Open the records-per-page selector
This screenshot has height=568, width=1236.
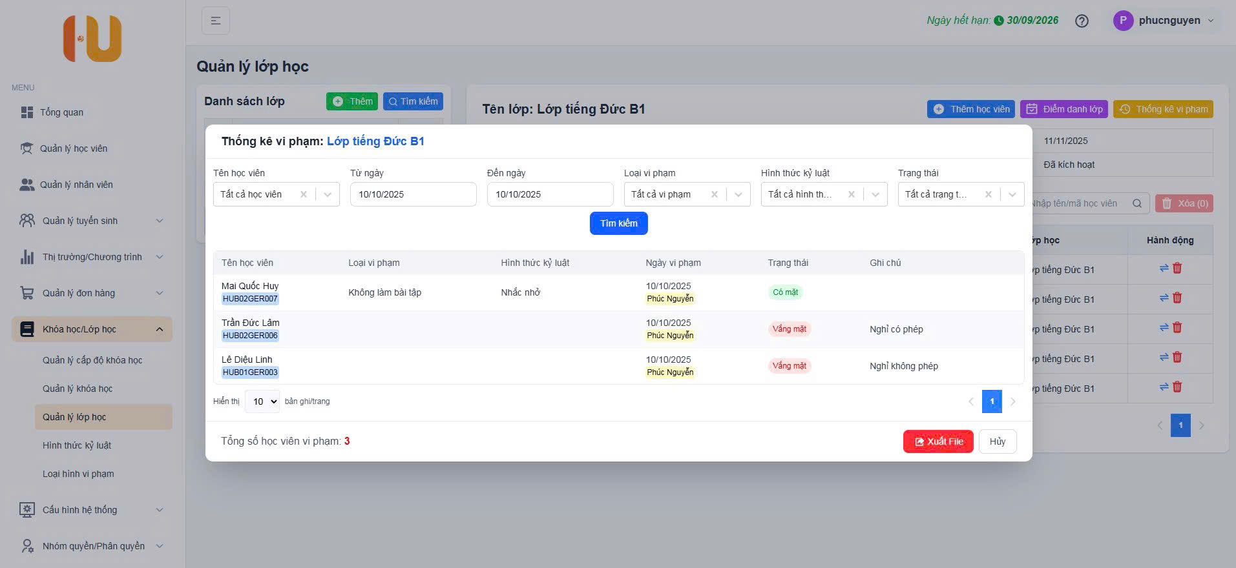(262, 401)
